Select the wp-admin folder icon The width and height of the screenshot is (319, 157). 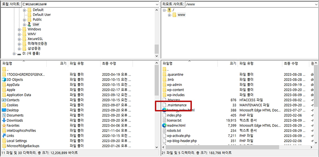[x=164, y=85]
